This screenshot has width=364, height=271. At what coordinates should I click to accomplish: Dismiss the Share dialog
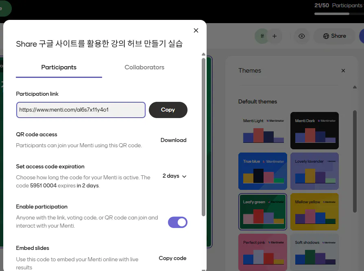point(196,30)
